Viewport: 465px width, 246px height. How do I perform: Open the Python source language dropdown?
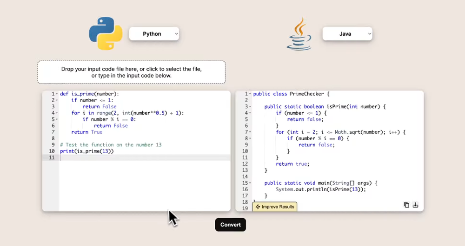154,34
